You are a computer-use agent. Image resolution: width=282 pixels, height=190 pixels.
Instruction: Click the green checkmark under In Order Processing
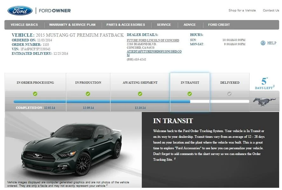click(x=35, y=94)
